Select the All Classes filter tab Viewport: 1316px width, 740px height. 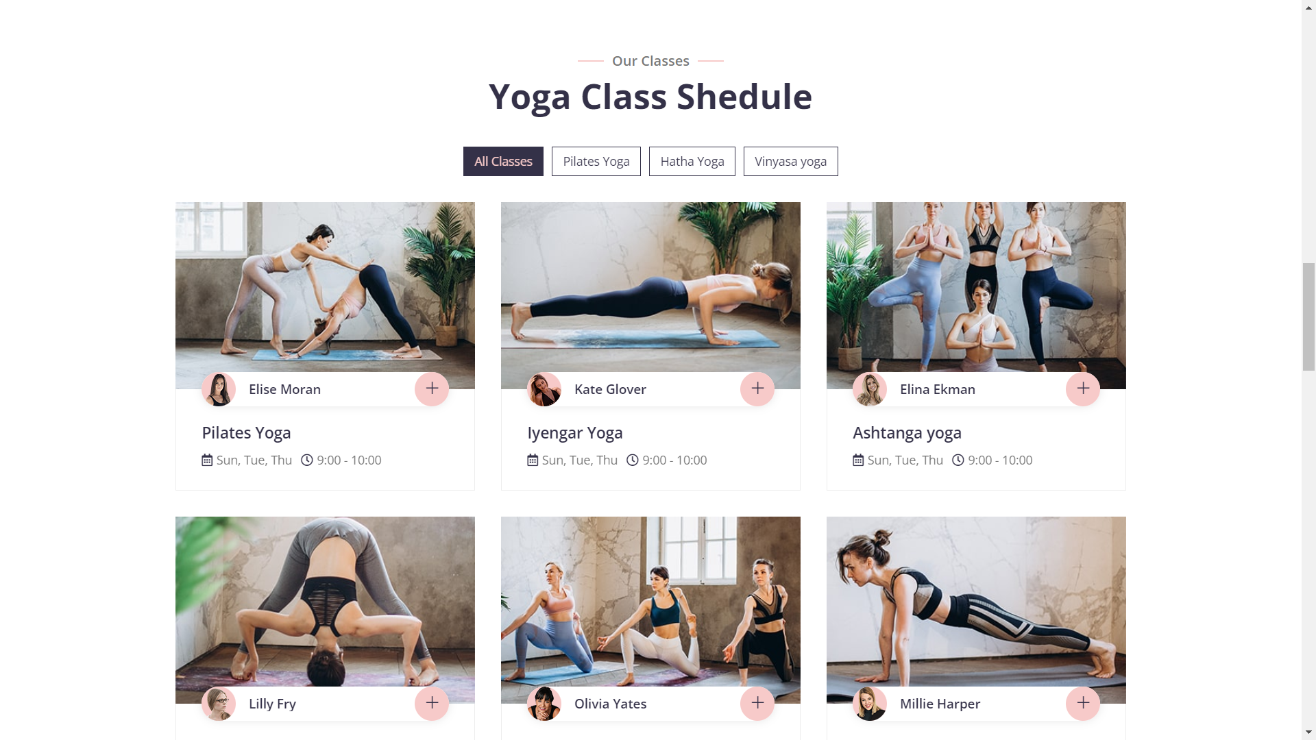[503, 162]
